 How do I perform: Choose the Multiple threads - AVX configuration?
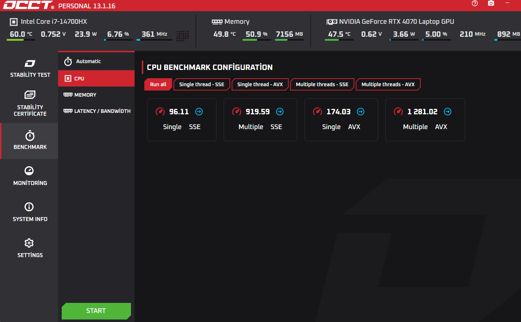pyautogui.click(x=388, y=84)
